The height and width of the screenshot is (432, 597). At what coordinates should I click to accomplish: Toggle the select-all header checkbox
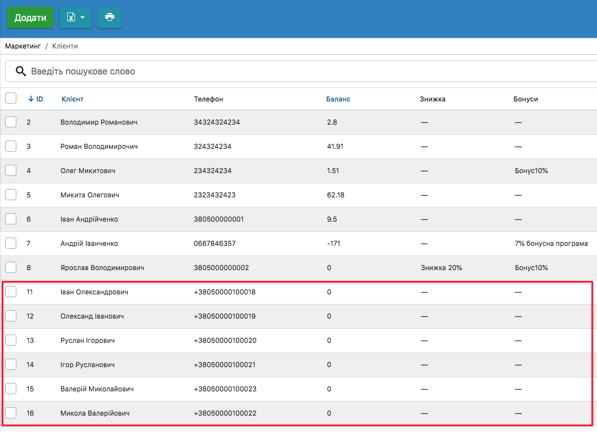click(11, 99)
